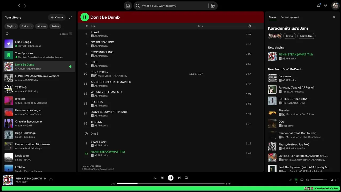Screen dimensions: 341x192
Task: Open the user profile avatar
Action: click(335, 6)
